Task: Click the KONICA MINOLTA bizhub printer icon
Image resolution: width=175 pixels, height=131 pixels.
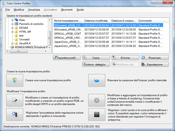Action: 12,47
